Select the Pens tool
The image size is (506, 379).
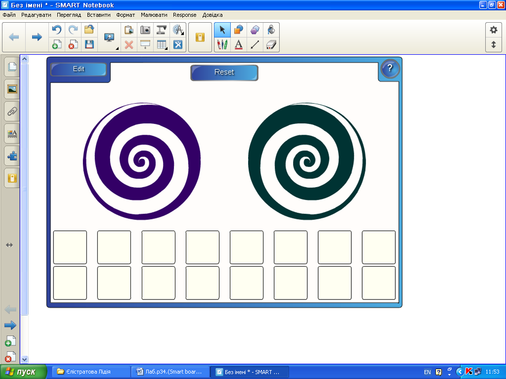pos(222,44)
